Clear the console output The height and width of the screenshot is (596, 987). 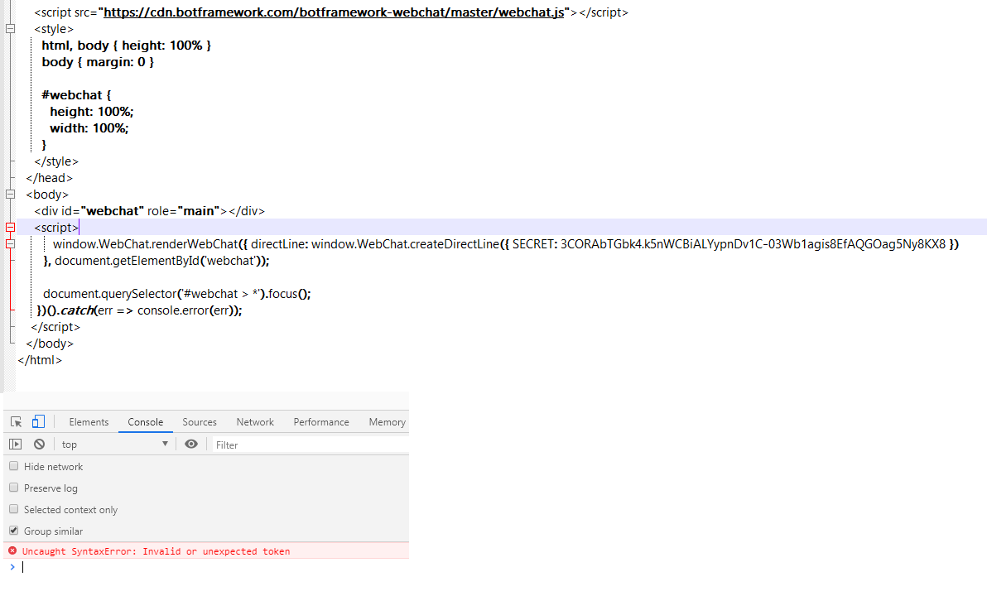pos(39,444)
